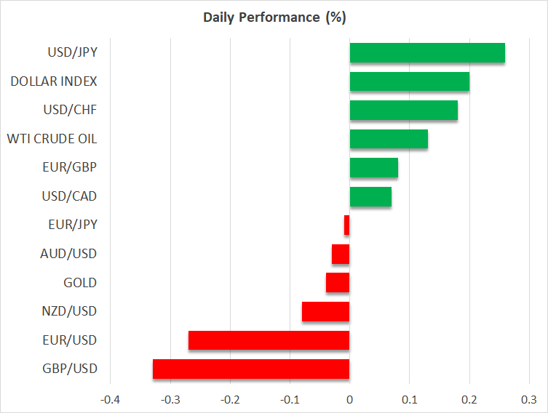This screenshot has height=413, width=548.
Task: Select the red GOLD bar
Action: click(338, 283)
